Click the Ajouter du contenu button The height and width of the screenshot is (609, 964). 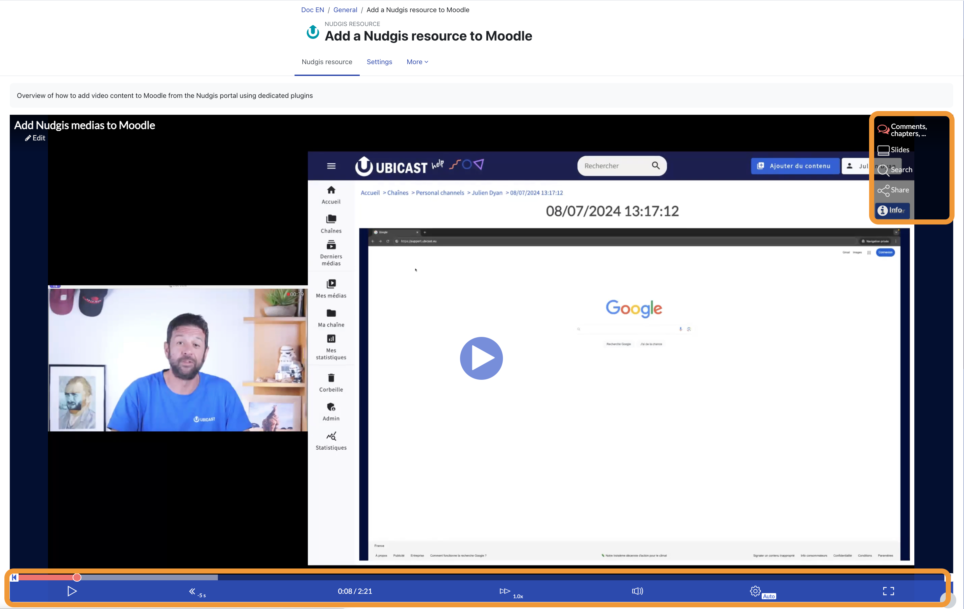(x=795, y=166)
